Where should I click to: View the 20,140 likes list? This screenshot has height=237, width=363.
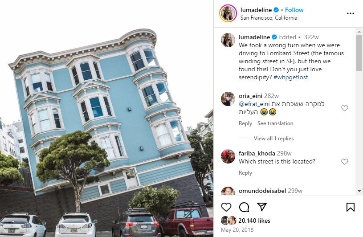(254, 221)
